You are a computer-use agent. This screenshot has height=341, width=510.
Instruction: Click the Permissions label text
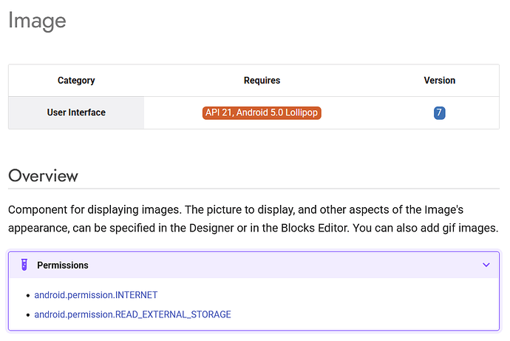point(62,266)
